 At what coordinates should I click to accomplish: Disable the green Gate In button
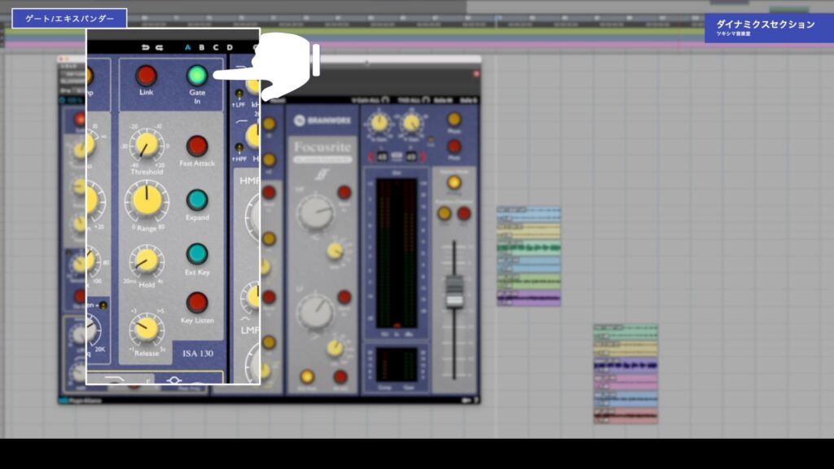coord(197,76)
